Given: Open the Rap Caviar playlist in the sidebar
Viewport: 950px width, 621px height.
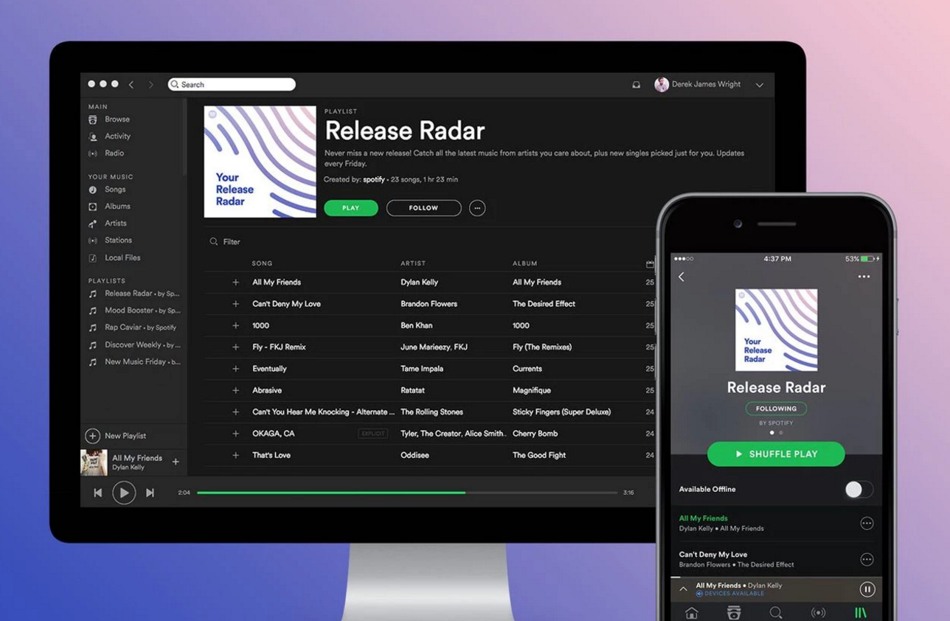Looking at the screenshot, I should 132,327.
